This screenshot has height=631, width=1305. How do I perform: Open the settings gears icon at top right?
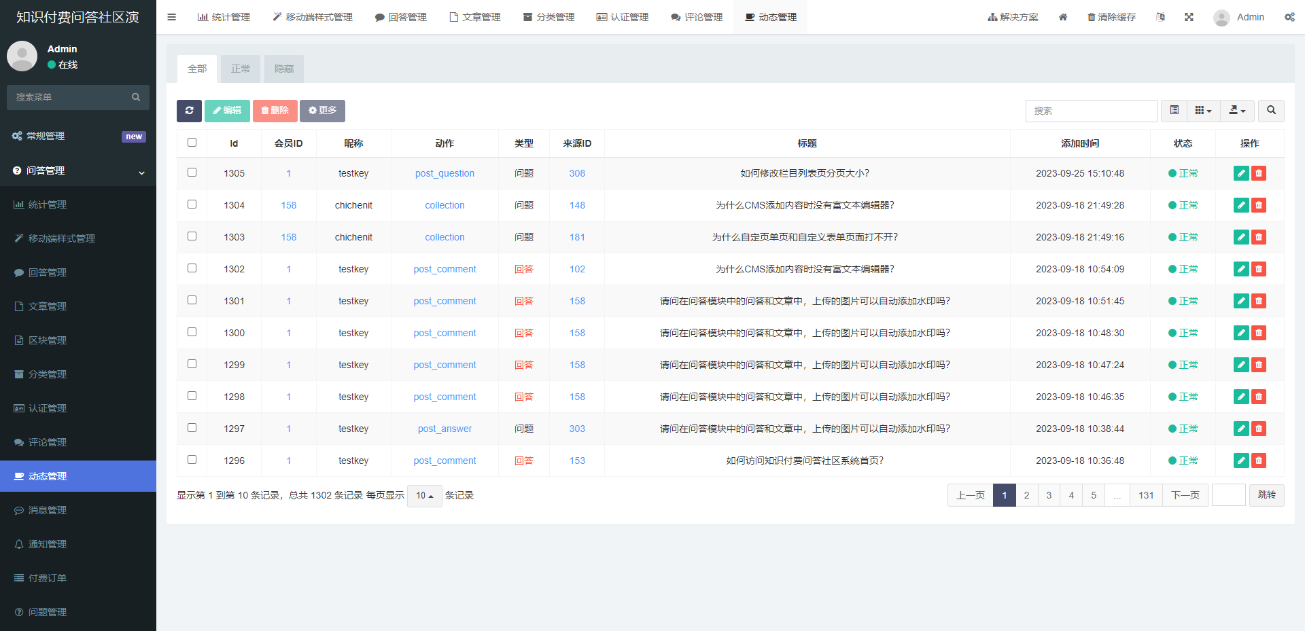1289,17
